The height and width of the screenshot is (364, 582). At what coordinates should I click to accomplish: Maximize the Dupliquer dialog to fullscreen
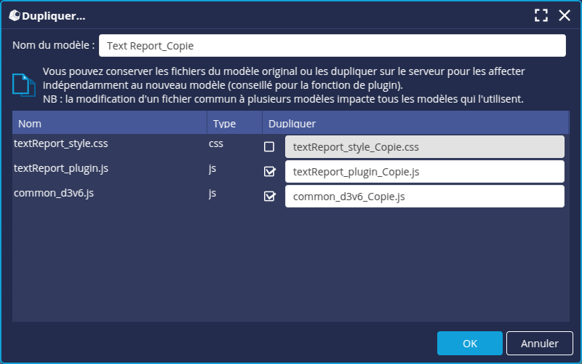tap(541, 15)
